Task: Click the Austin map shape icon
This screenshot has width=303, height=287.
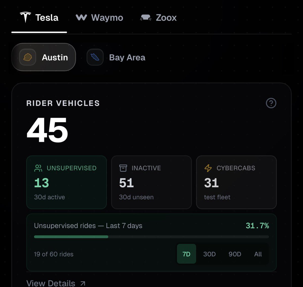Action: [x=28, y=57]
